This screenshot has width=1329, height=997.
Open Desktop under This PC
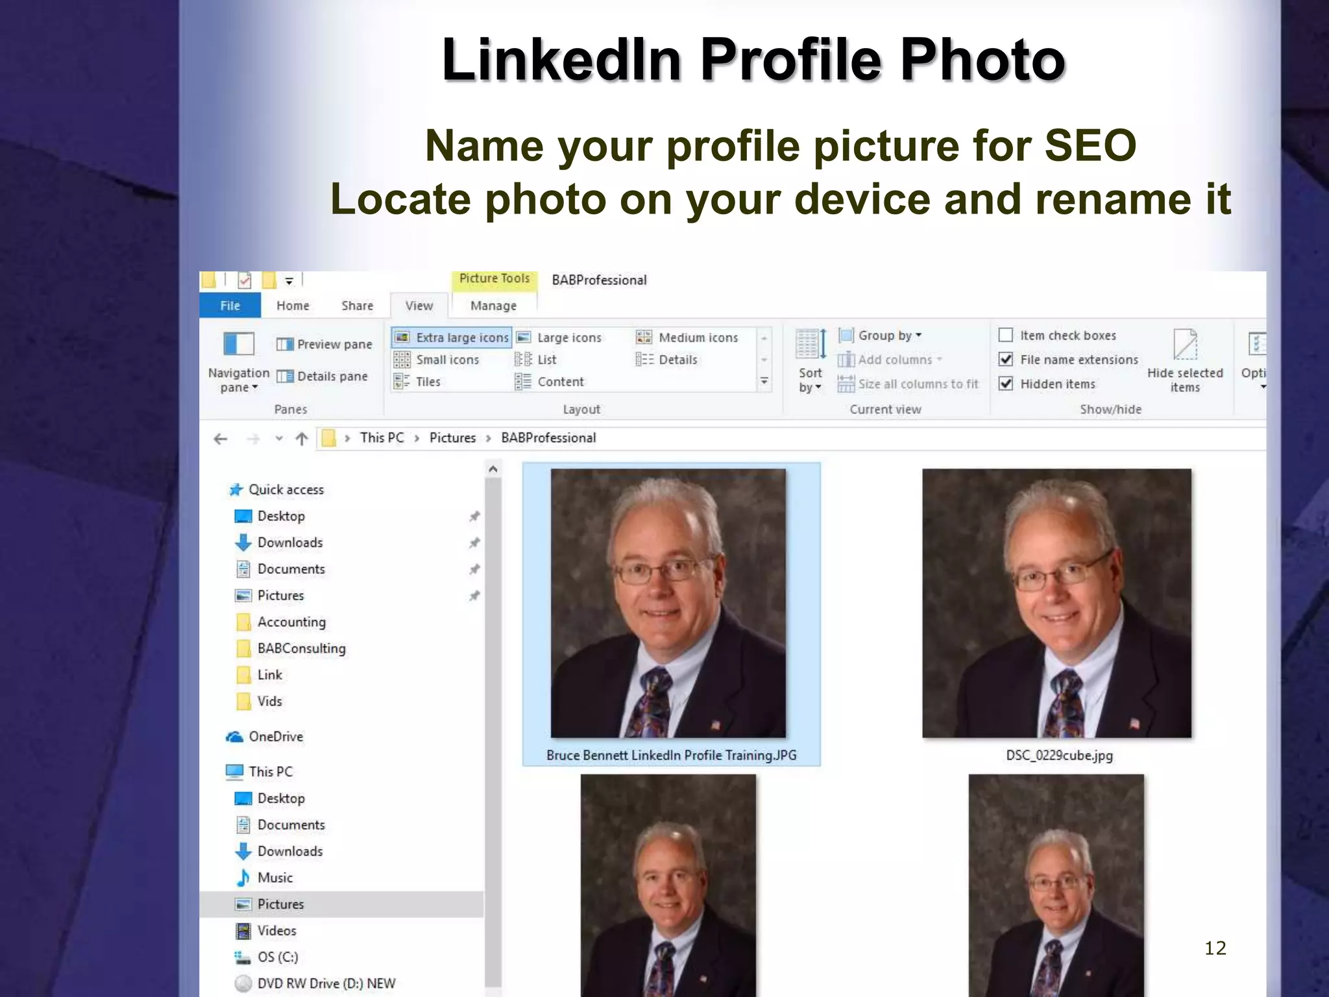coord(281,798)
